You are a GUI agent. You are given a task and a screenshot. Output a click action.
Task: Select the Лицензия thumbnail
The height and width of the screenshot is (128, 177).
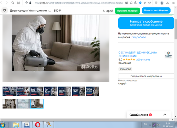pos(64,91)
